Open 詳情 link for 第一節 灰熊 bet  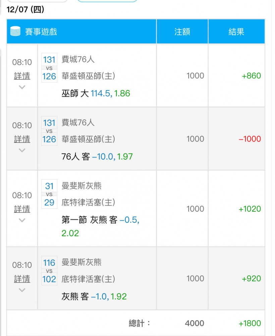(x=22, y=209)
